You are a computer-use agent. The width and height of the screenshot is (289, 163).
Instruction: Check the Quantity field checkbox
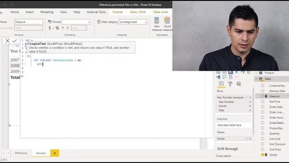pos(262,134)
